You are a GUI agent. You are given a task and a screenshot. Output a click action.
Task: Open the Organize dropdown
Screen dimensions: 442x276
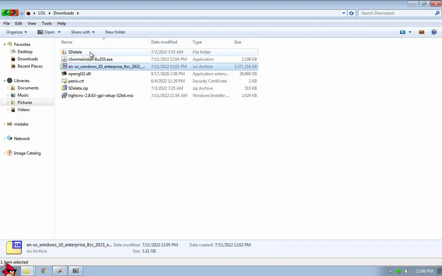pos(17,32)
